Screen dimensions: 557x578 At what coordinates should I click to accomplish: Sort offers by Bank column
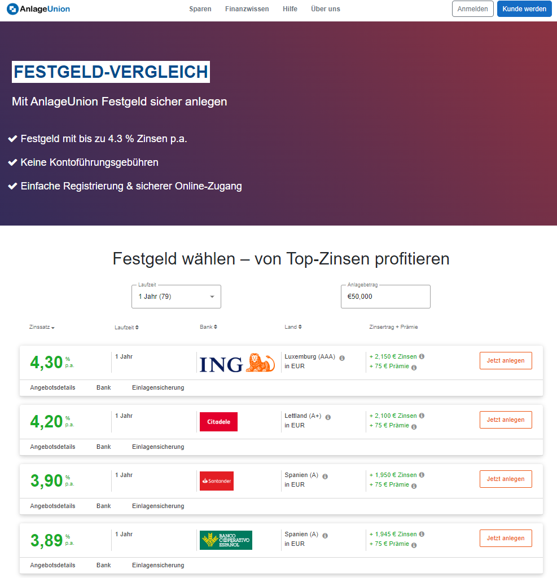(x=208, y=327)
